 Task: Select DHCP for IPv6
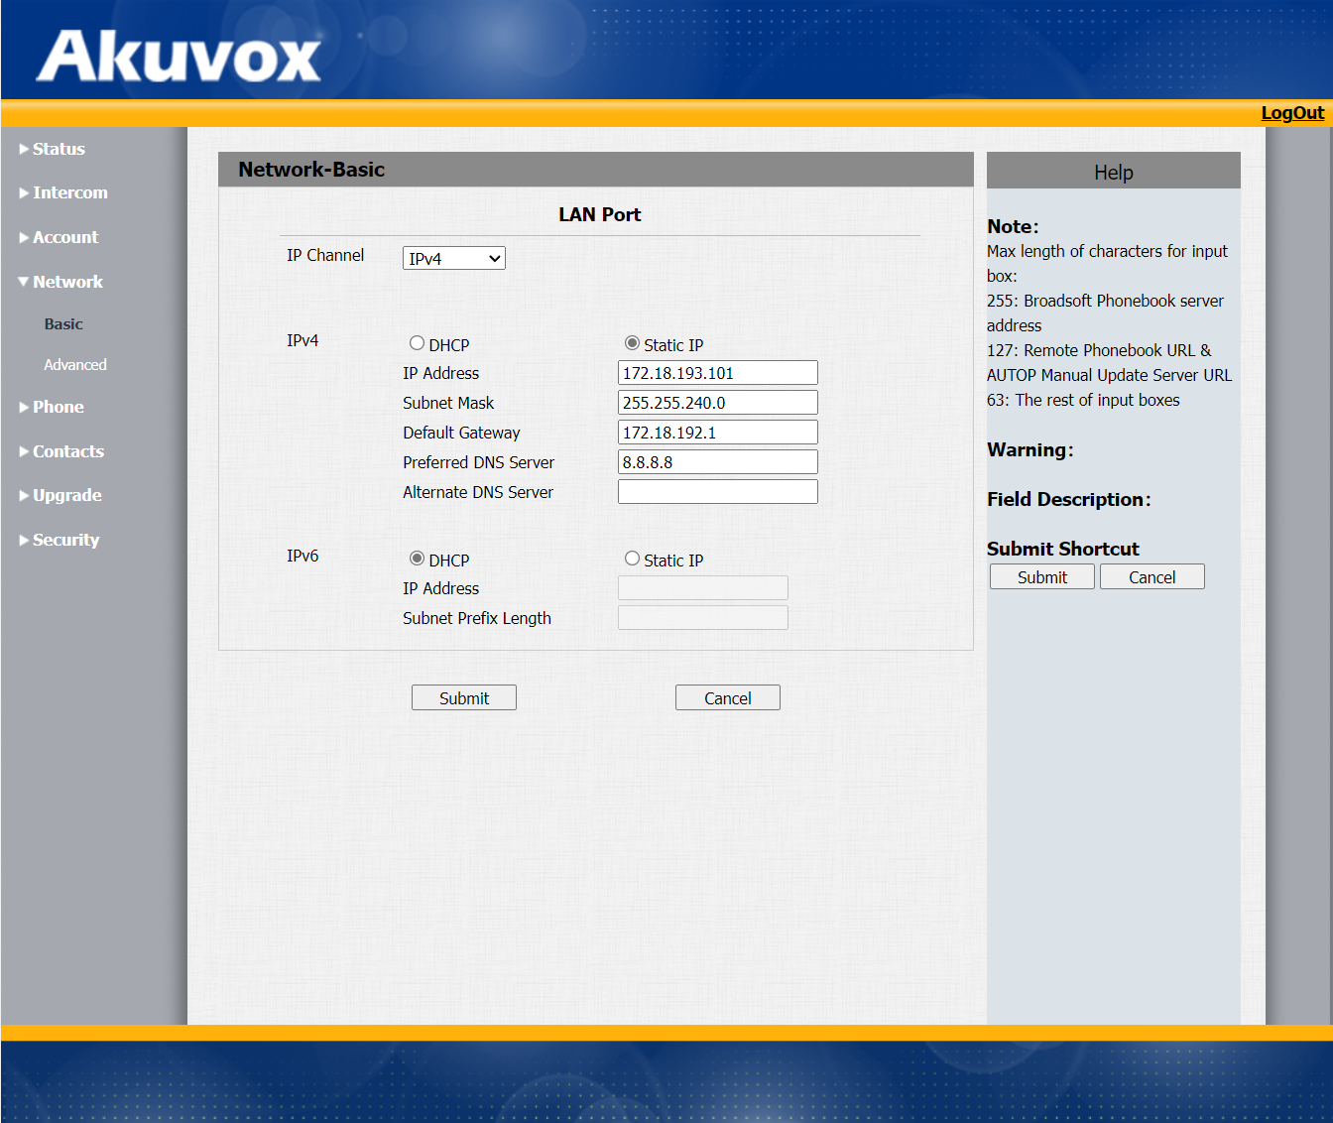pos(417,558)
